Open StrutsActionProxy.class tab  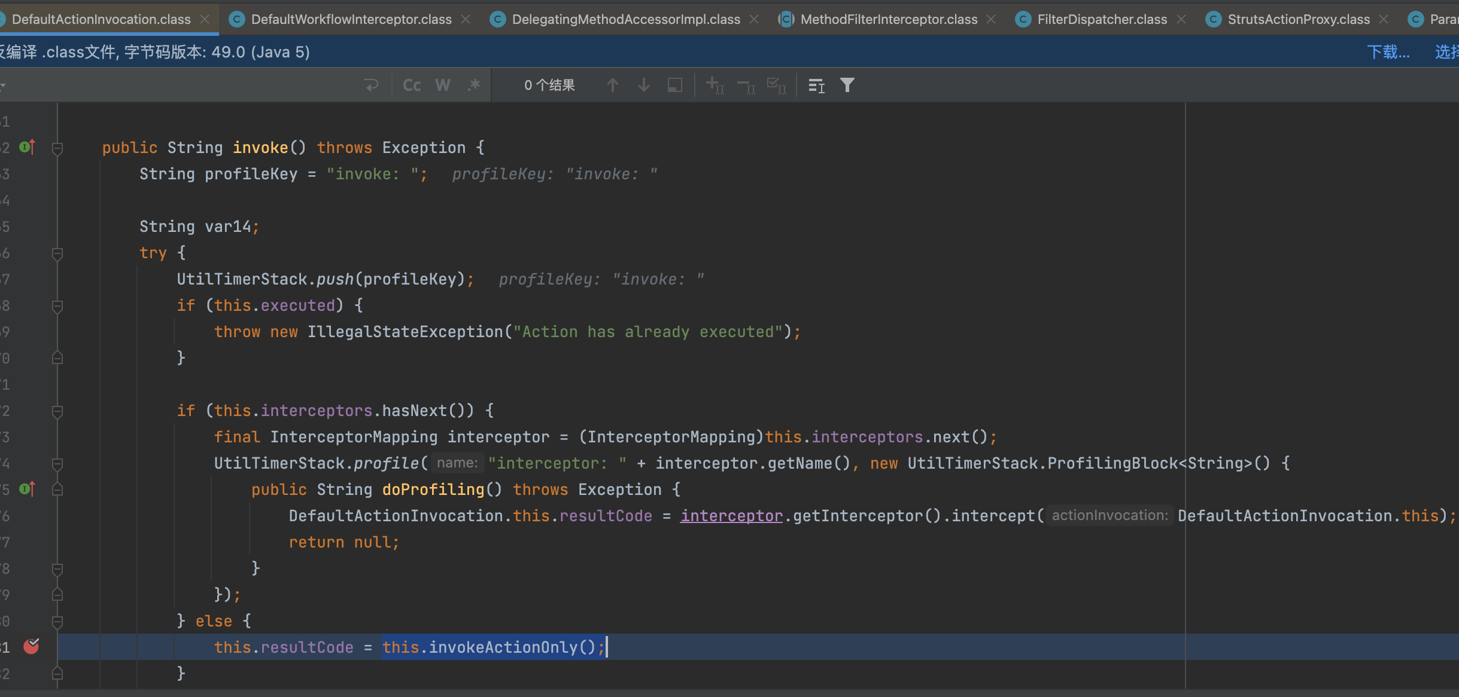pos(1299,19)
